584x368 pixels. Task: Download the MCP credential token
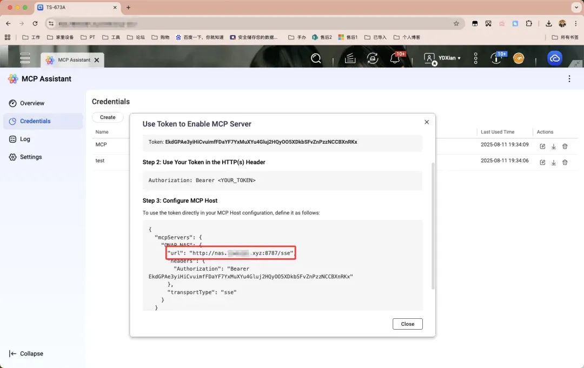(554, 146)
